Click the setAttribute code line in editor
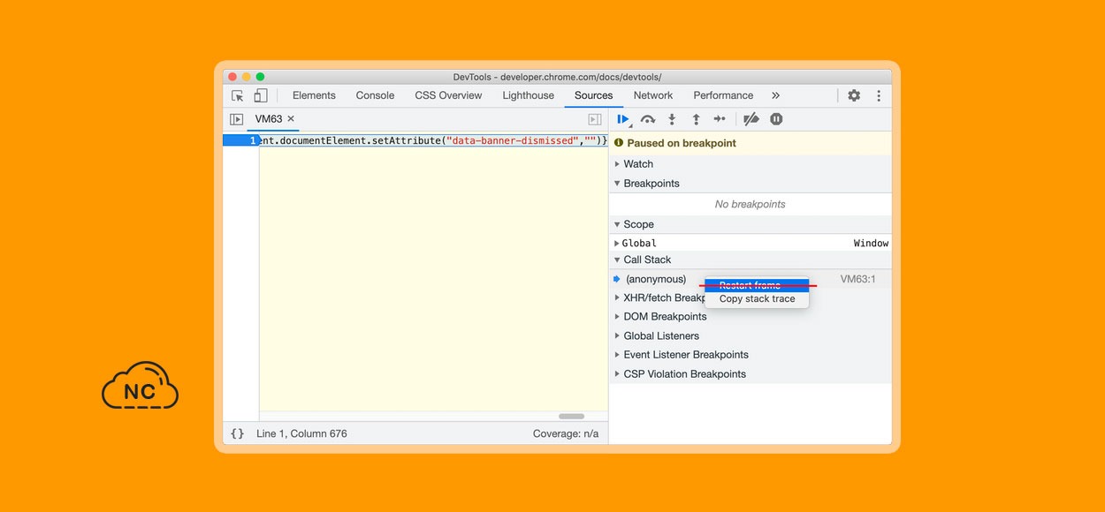Screen dimensions: 1105x512 click(433, 140)
